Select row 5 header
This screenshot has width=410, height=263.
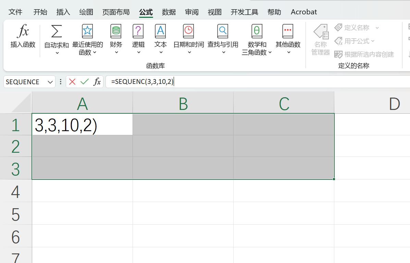point(16,213)
